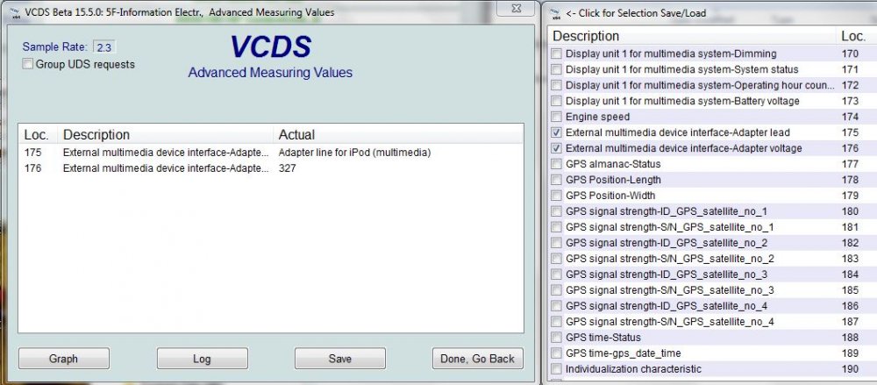Click the Sample Rate value 2.3
The width and height of the screenshot is (877, 385).
pos(104,47)
